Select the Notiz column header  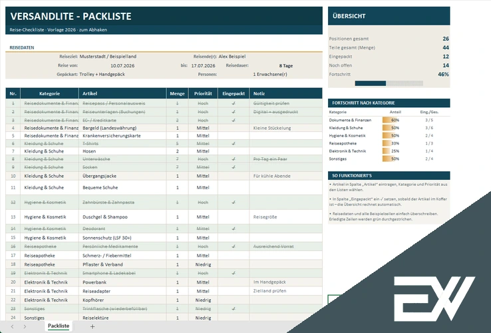tap(286, 93)
